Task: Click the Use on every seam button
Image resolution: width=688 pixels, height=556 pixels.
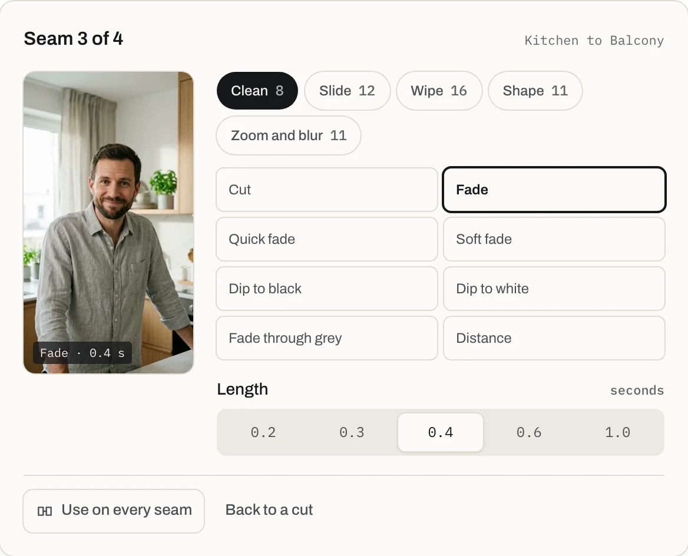Action: click(114, 511)
